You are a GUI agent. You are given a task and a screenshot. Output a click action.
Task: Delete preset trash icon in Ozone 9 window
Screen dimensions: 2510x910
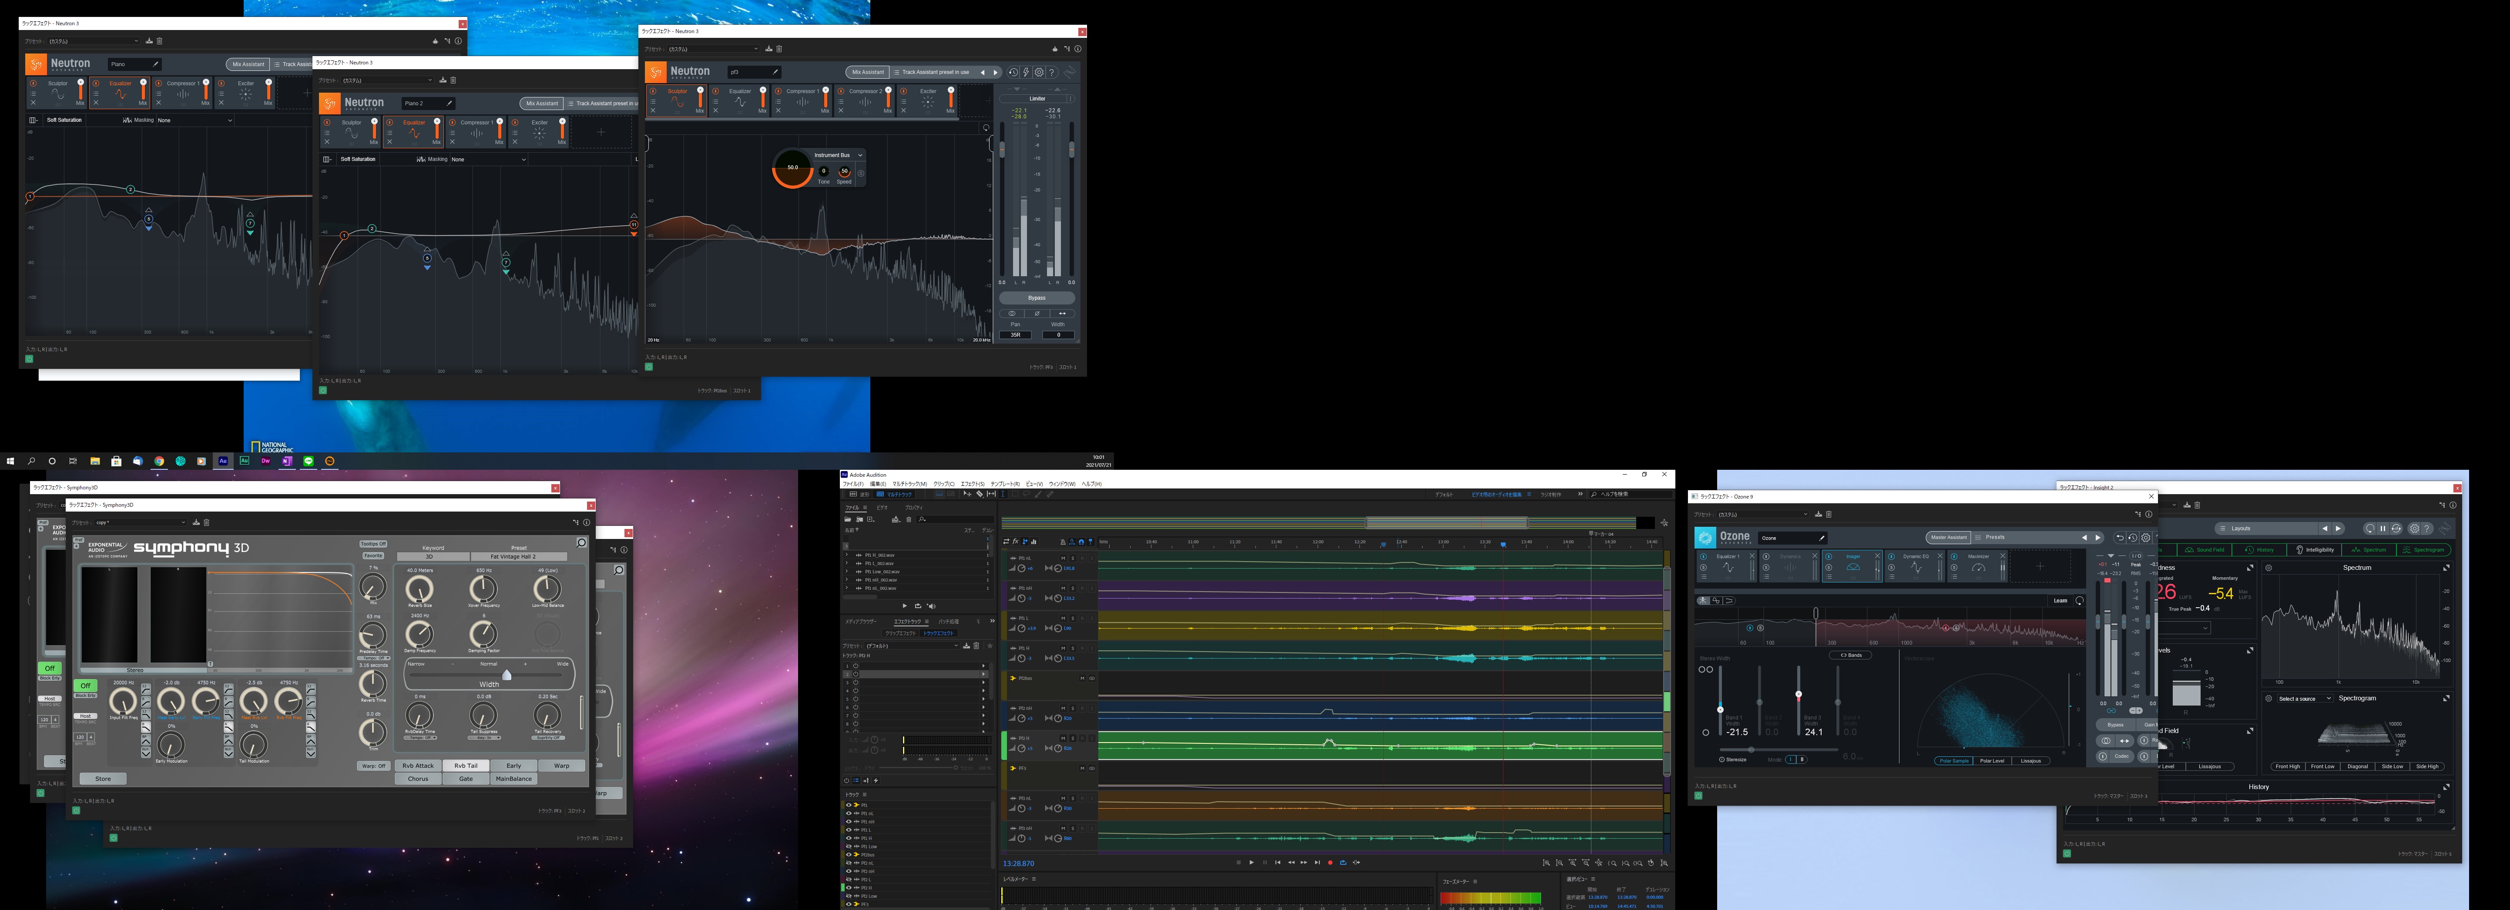click(x=1828, y=515)
